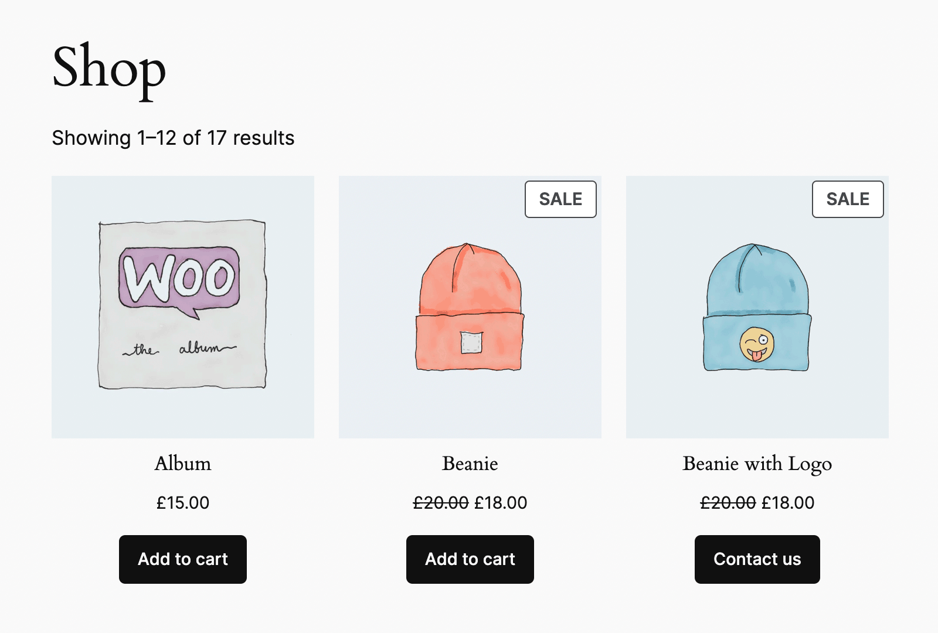Click the £18.00 Beanie sale price

(x=499, y=502)
